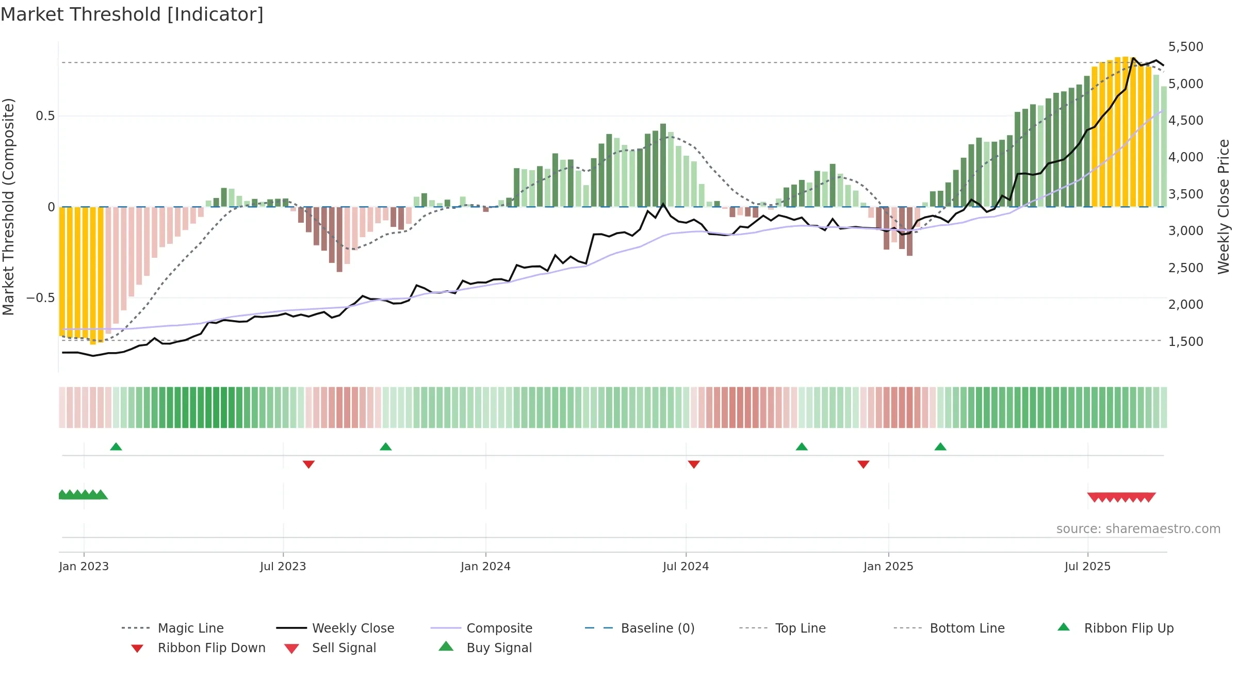Toggle the Top Line legend entry

[782, 628]
